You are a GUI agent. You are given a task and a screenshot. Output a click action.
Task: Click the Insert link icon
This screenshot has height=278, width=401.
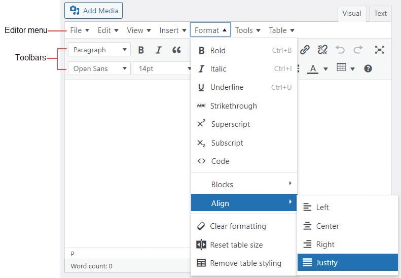tap(305, 50)
